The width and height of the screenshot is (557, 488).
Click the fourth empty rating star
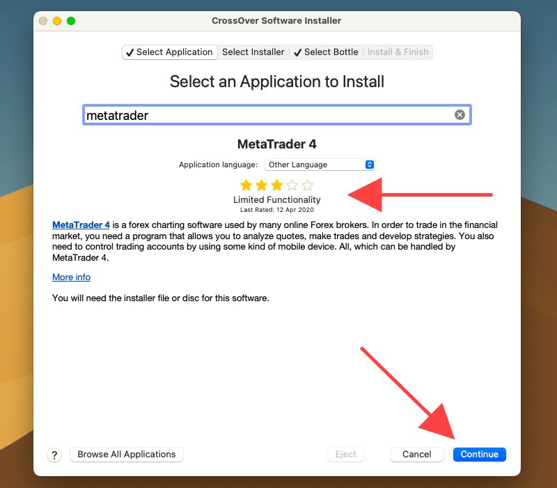(292, 185)
